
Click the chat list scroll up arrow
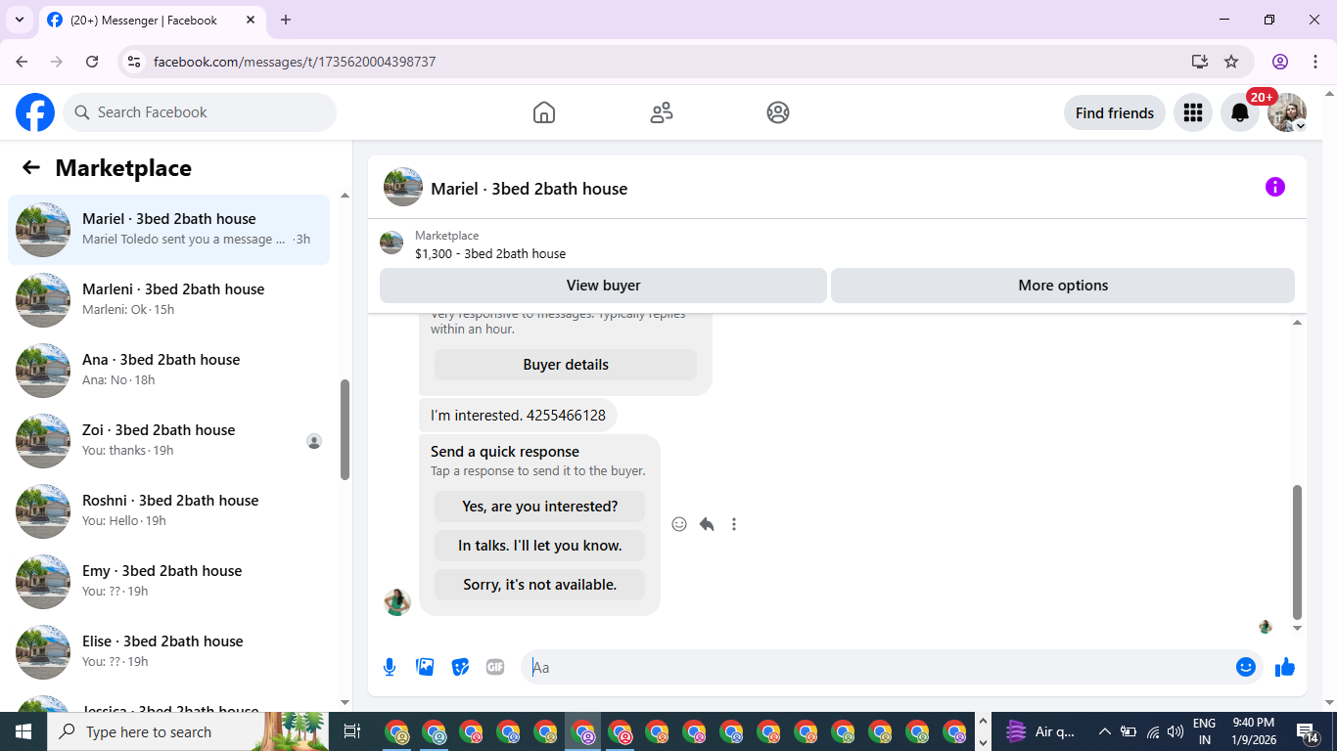[x=345, y=196]
